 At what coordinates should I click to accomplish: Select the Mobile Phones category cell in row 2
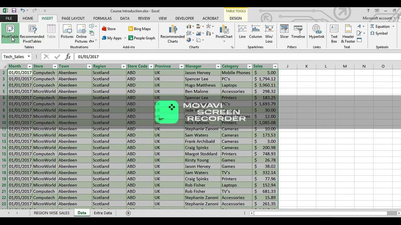pos(237,72)
